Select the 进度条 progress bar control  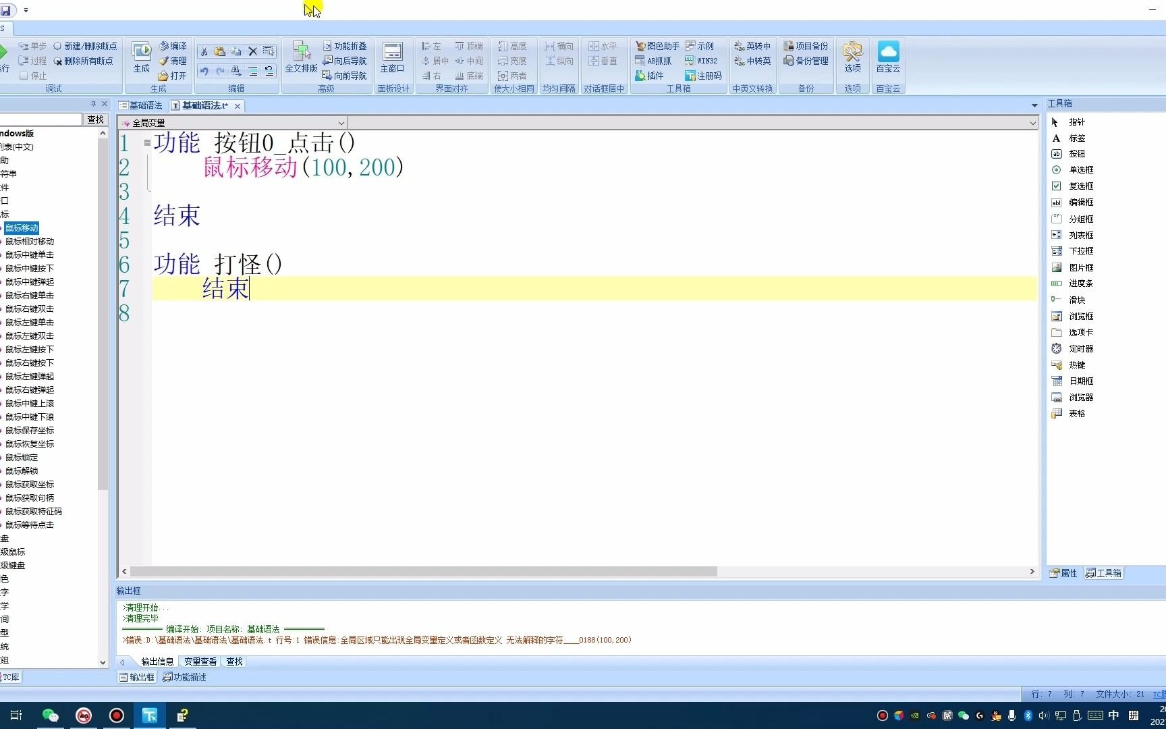tap(1073, 283)
